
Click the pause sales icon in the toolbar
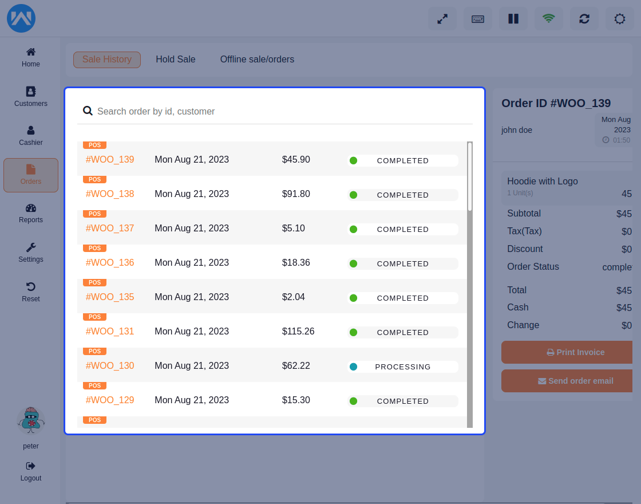point(513,18)
